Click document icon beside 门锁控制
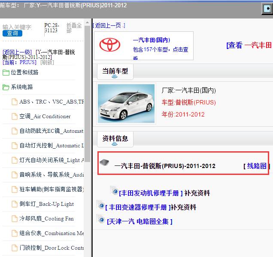The image size is (273, 257). click(15, 248)
